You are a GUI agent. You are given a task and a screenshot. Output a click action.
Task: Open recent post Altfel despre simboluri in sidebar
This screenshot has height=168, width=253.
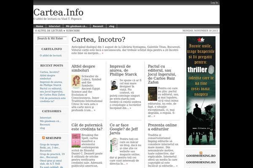(47, 77)
